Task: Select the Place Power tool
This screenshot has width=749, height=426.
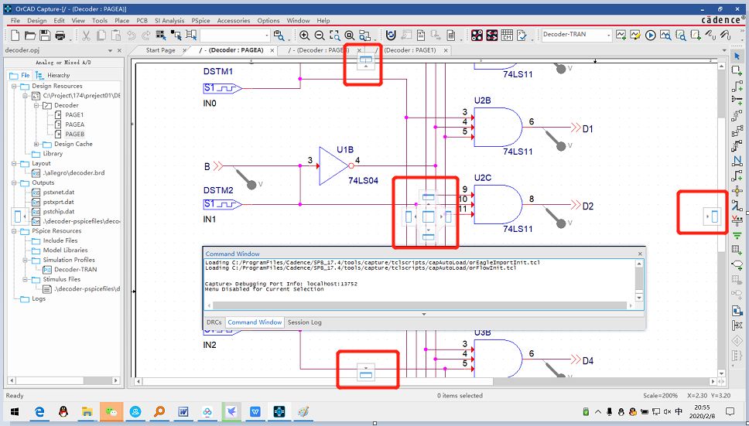Action: [x=737, y=220]
